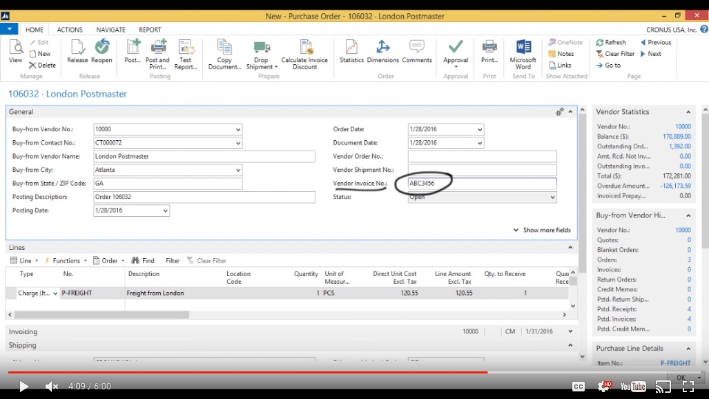Send to Microsoft Word
Image resolution: width=709 pixels, height=399 pixels.
click(x=523, y=55)
